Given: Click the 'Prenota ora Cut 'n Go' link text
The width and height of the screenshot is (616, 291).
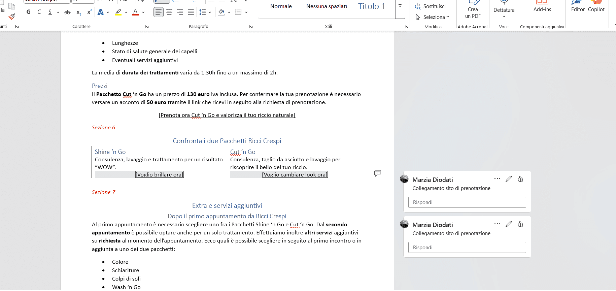Looking at the screenshot, I should coord(227,115).
